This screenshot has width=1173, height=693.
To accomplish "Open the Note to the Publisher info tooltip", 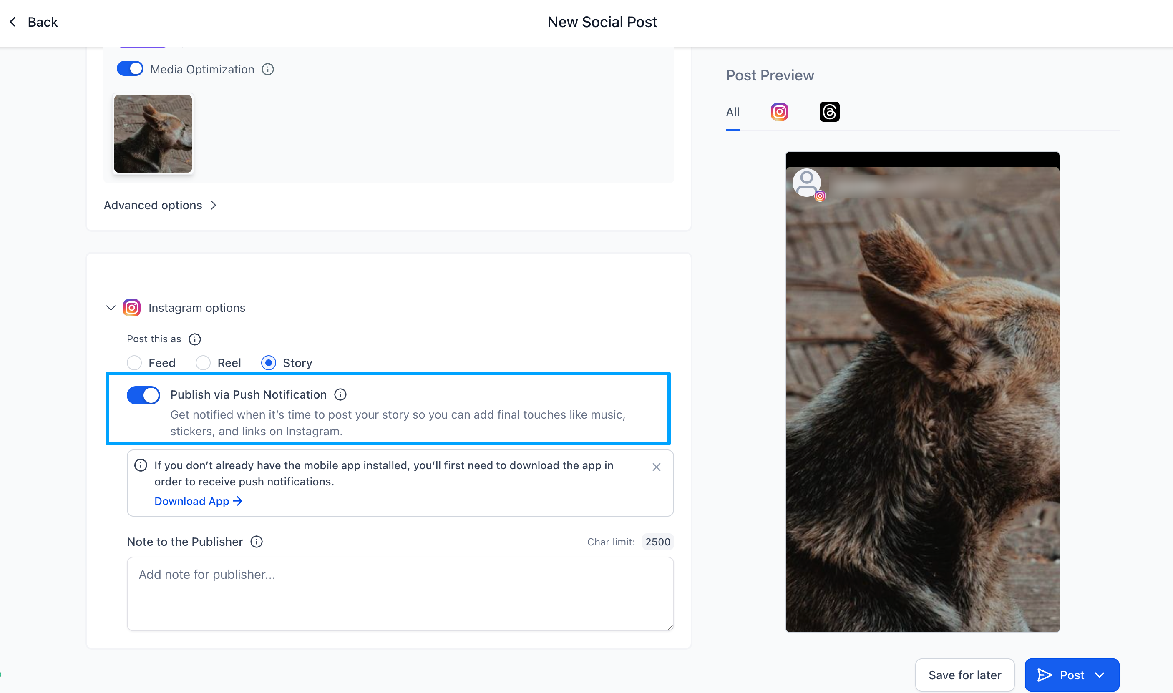I will click(x=257, y=542).
